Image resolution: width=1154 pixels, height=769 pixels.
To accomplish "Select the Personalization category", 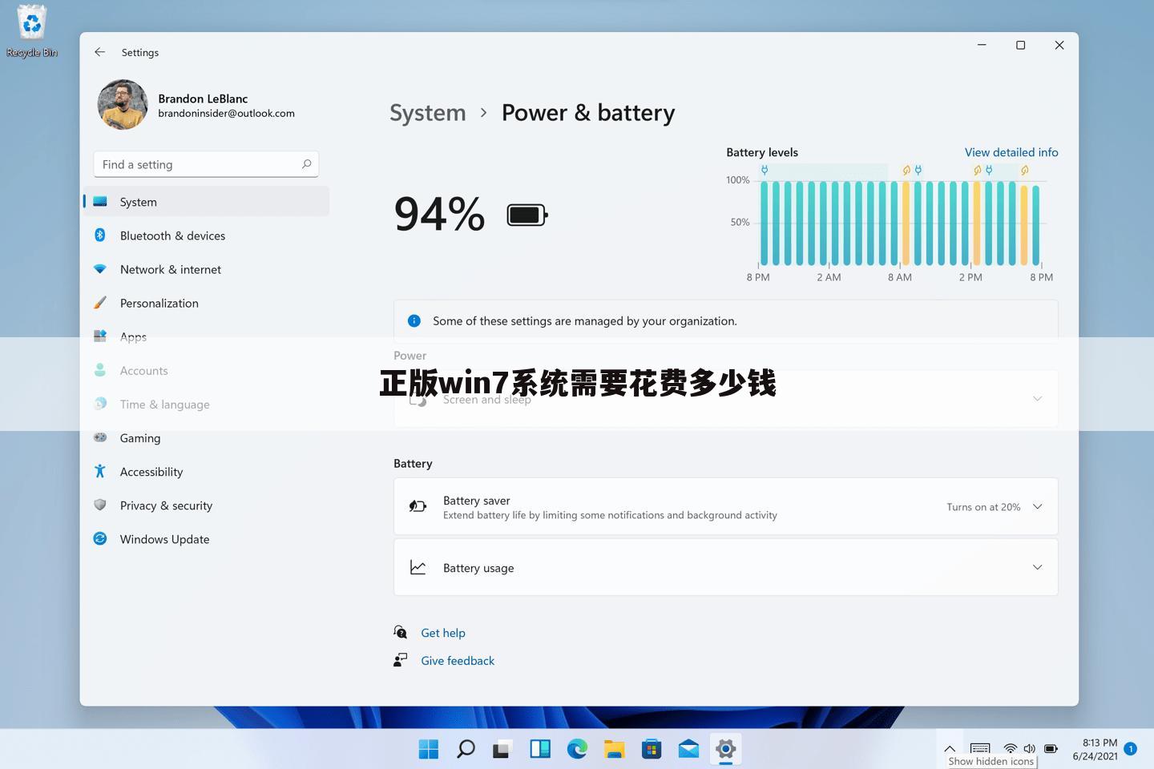I will click(206, 303).
